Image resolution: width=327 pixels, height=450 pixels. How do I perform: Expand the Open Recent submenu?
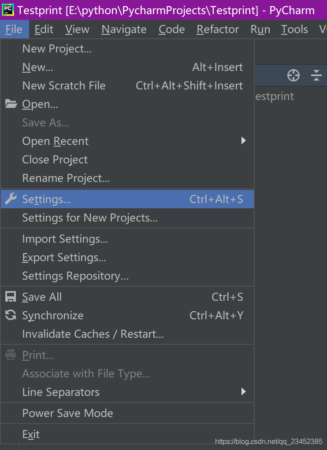pos(55,141)
